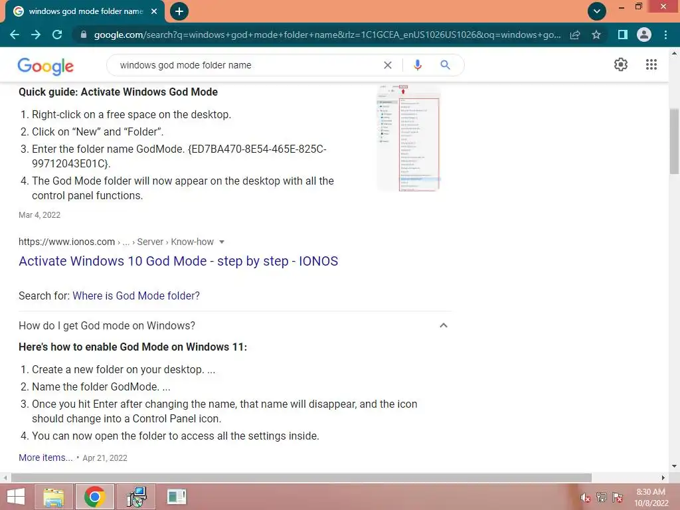This screenshot has height=510, width=680.
Task: Open the fourth taskbar window app
Action: [x=177, y=497]
